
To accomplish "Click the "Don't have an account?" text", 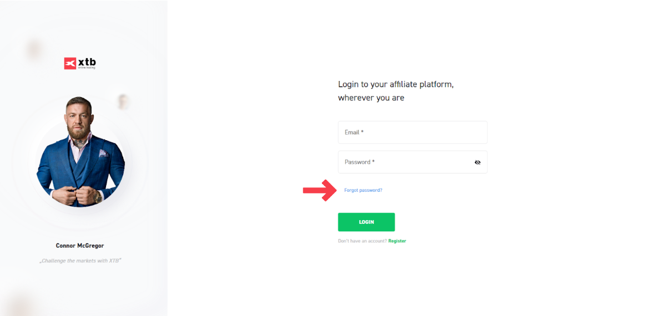I will [x=362, y=241].
